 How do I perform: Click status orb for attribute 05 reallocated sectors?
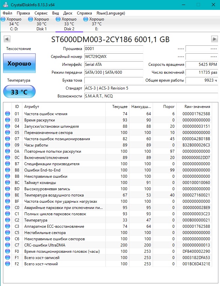[x=8, y=132]
